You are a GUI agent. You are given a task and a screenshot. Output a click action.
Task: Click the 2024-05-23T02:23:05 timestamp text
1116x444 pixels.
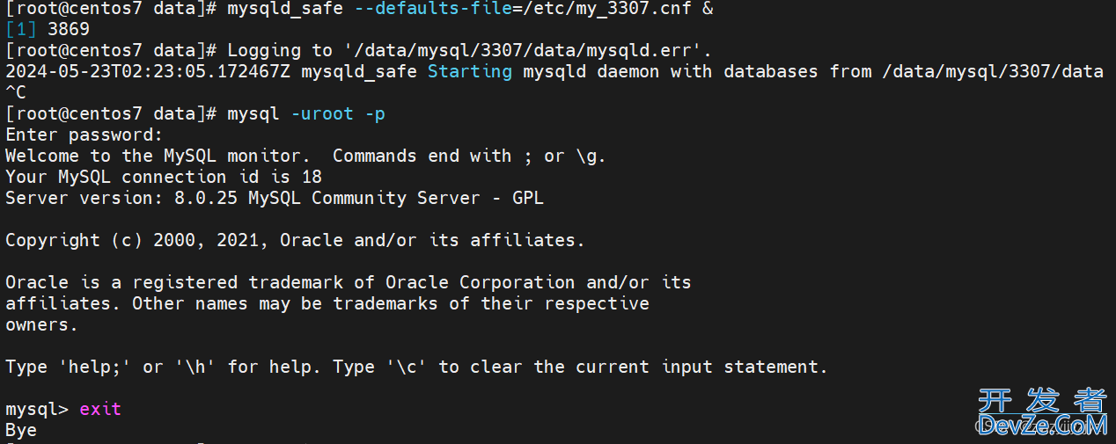pos(148,71)
